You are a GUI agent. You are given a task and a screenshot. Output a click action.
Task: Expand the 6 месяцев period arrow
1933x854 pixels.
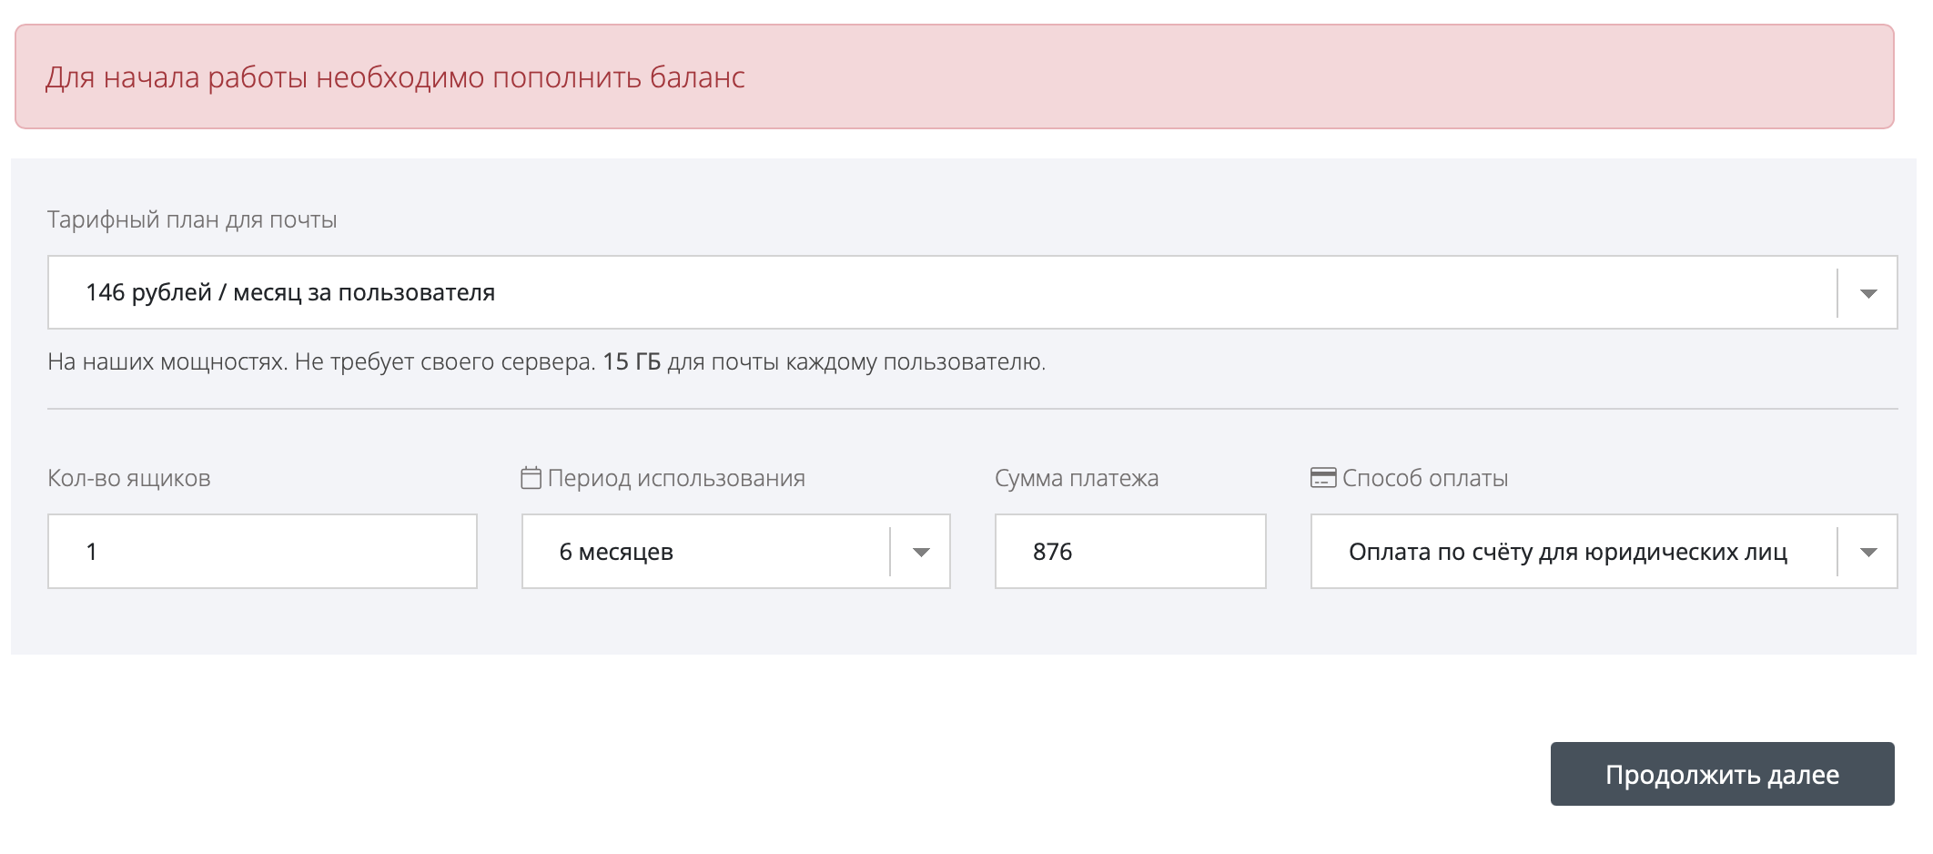tap(921, 553)
